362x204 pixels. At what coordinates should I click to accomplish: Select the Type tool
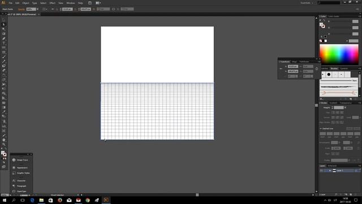click(x=3, y=43)
